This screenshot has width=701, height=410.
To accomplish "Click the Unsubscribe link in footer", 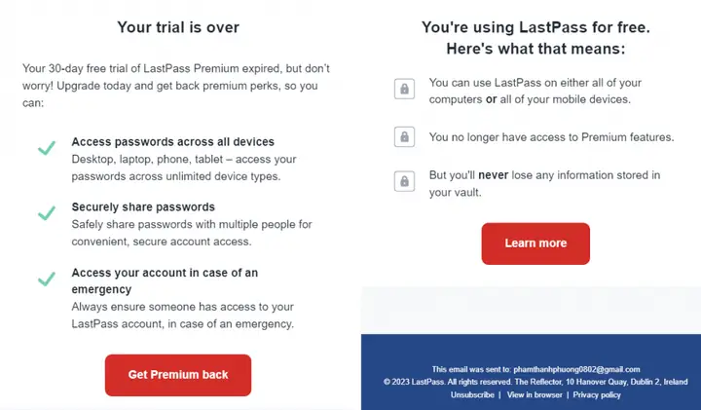I will (472, 394).
